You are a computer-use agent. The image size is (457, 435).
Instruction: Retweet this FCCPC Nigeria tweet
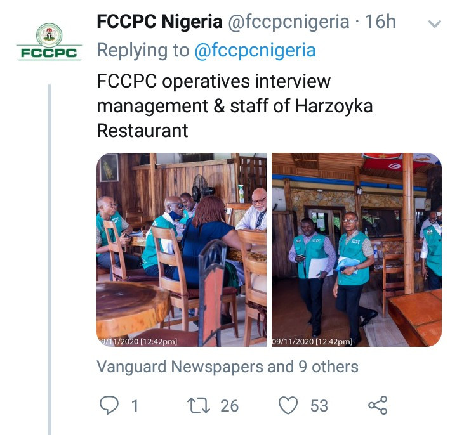coord(200,405)
